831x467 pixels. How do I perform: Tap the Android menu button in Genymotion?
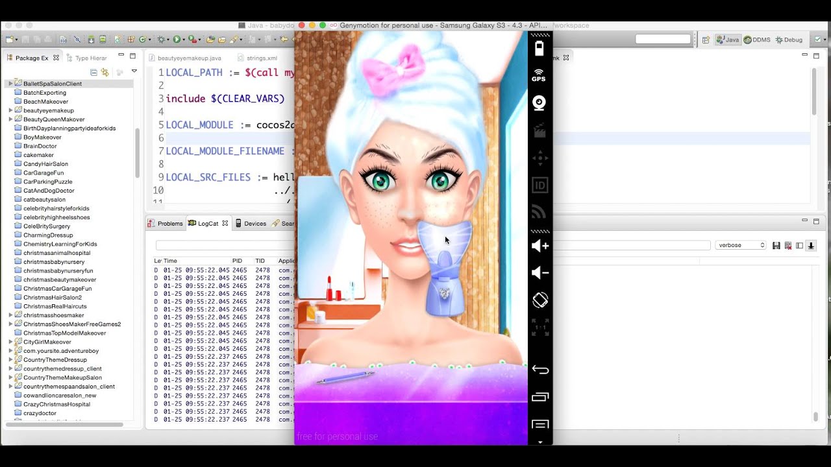540,424
